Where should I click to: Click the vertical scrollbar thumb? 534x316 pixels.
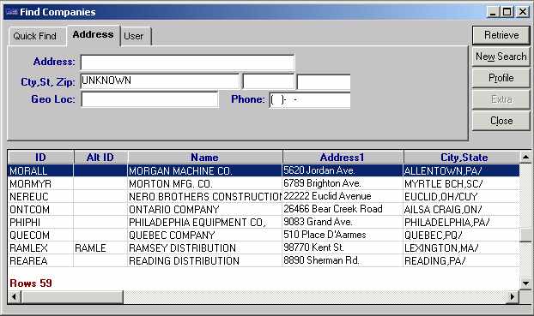[x=525, y=235]
